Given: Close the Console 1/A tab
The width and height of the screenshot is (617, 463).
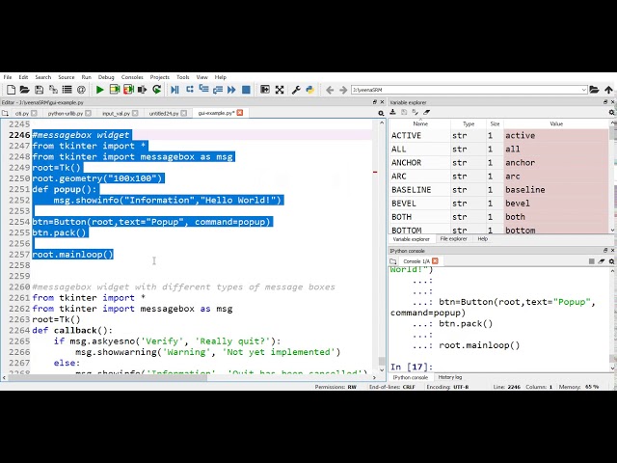Looking at the screenshot, I should click(x=435, y=261).
